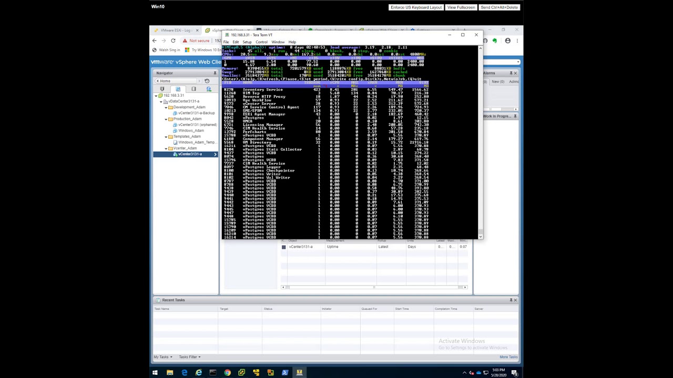Screen dimensions: 673x378
Task: Select vCenter3131-a-Backup VM
Action: tap(194, 113)
